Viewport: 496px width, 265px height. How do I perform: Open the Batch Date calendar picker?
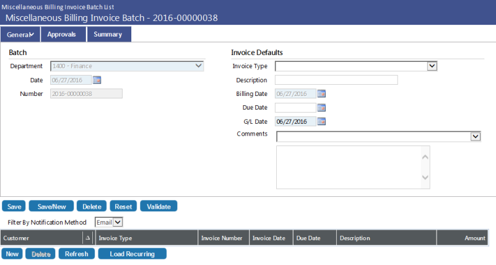click(97, 80)
